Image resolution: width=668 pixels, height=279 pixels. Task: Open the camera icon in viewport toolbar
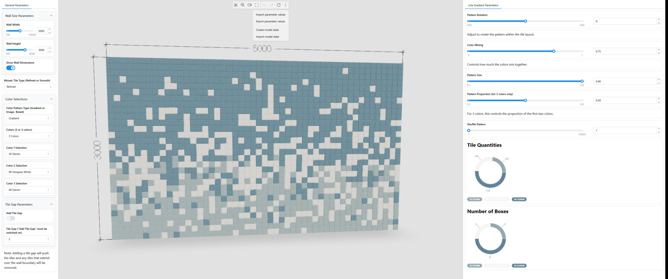click(x=250, y=5)
